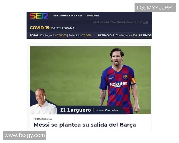The width and height of the screenshot is (179, 143).
Task: Click TOTAL Contagiados 250.103 figure
Action: point(48,35)
